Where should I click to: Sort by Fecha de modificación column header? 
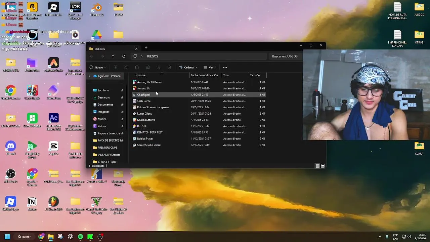(x=206, y=75)
